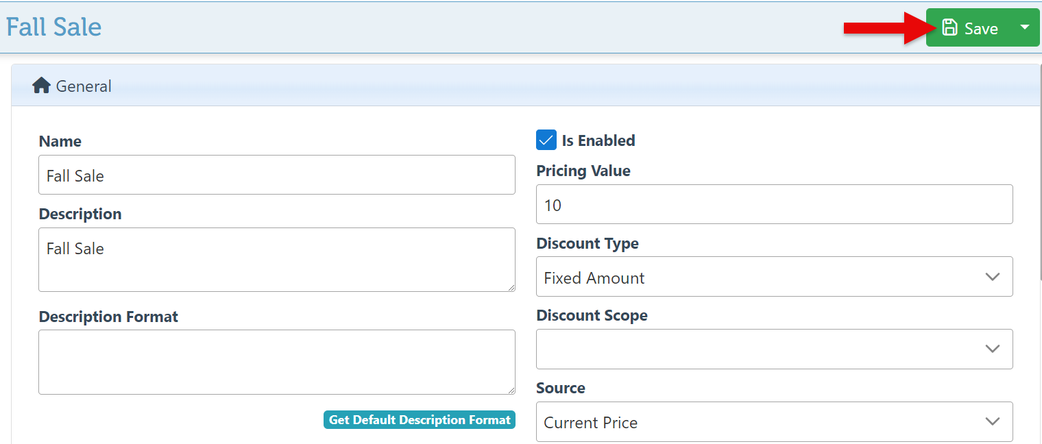Expand the Source dropdown chevron

[x=992, y=421]
